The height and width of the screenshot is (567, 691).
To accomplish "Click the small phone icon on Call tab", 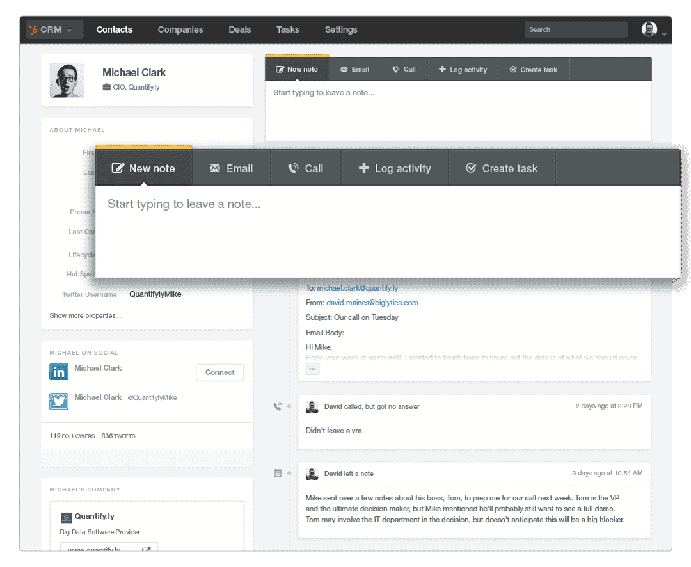I will 396,69.
